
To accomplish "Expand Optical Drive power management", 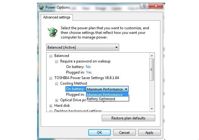I will pos(56,100).
